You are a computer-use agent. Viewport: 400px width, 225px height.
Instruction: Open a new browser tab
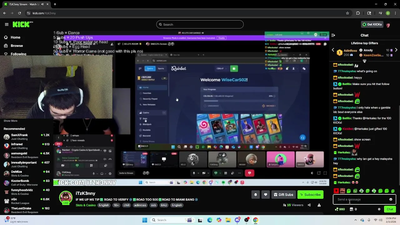pos(55,4)
